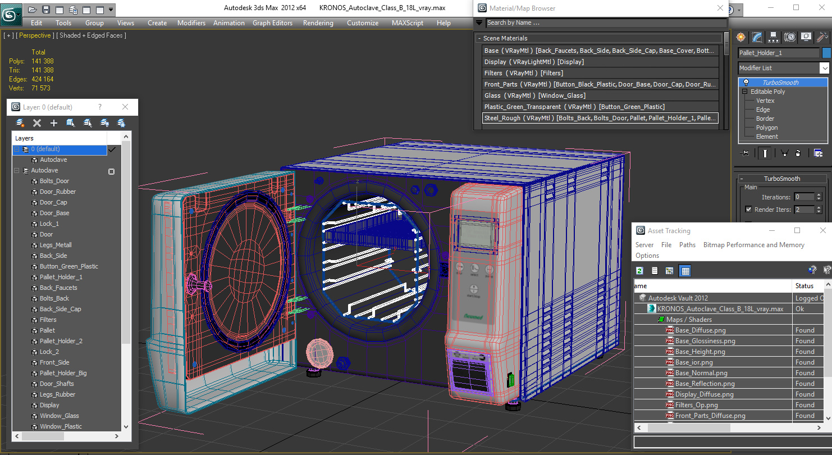Click the Search by Name field
The height and width of the screenshot is (455, 832).
606,23
